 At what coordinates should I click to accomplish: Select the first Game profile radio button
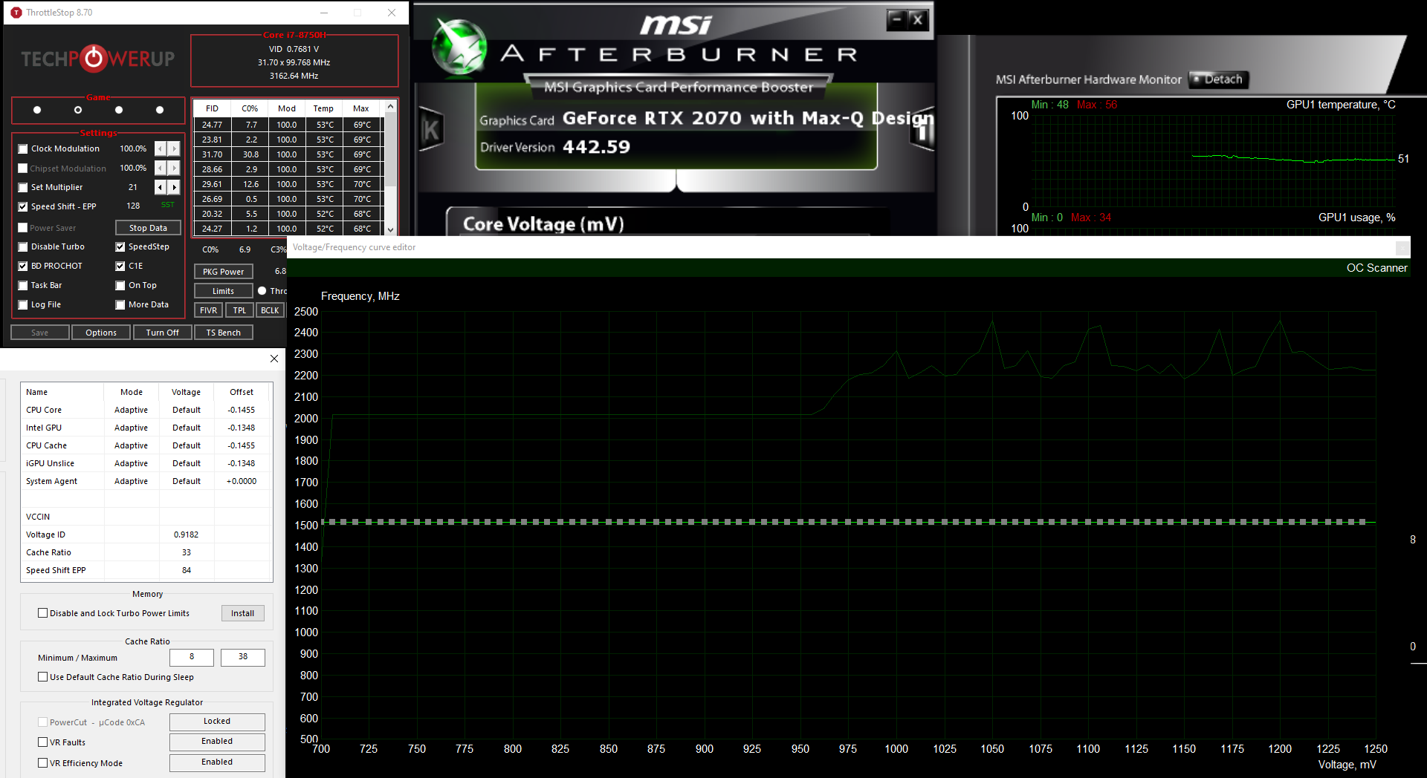(37, 110)
